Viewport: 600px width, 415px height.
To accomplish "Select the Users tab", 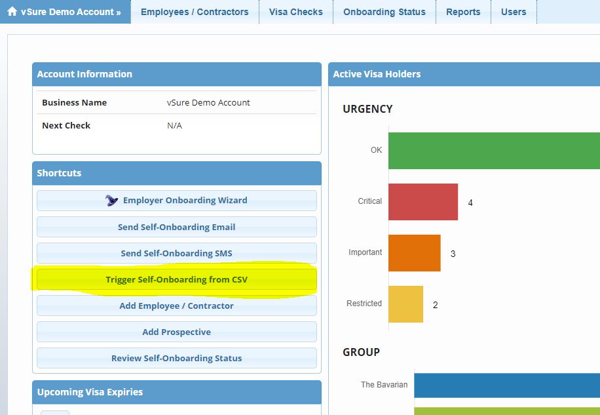I will (x=514, y=12).
